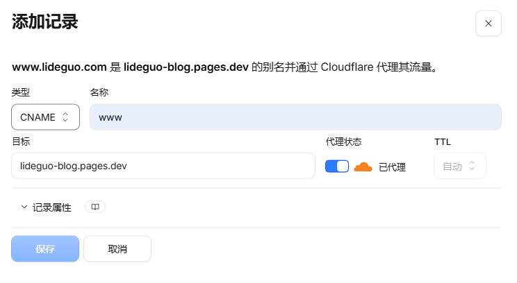Close the 添加记录 dialog with the X icon
This screenshot has height=283, width=517.
click(x=488, y=24)
